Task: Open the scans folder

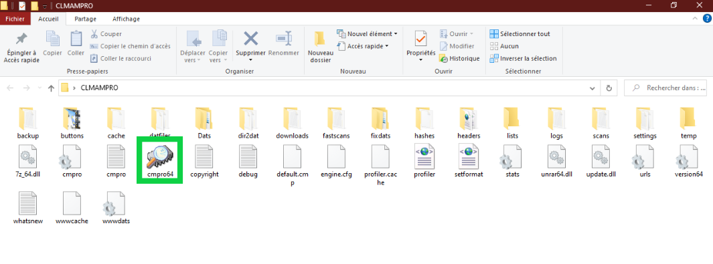Action: click(601, 124)
